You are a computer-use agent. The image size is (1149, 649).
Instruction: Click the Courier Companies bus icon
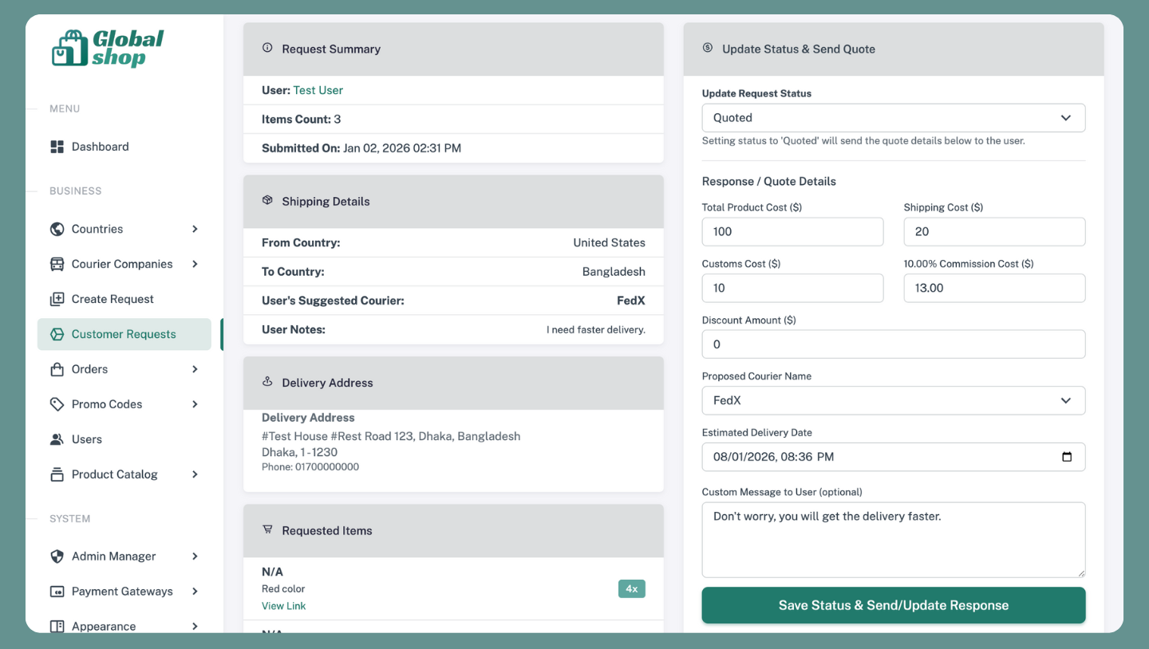tap(57, 264)
